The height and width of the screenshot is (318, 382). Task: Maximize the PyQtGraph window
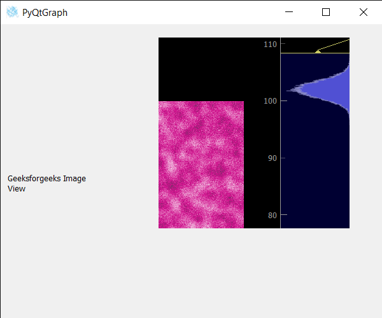coord(326,12)
